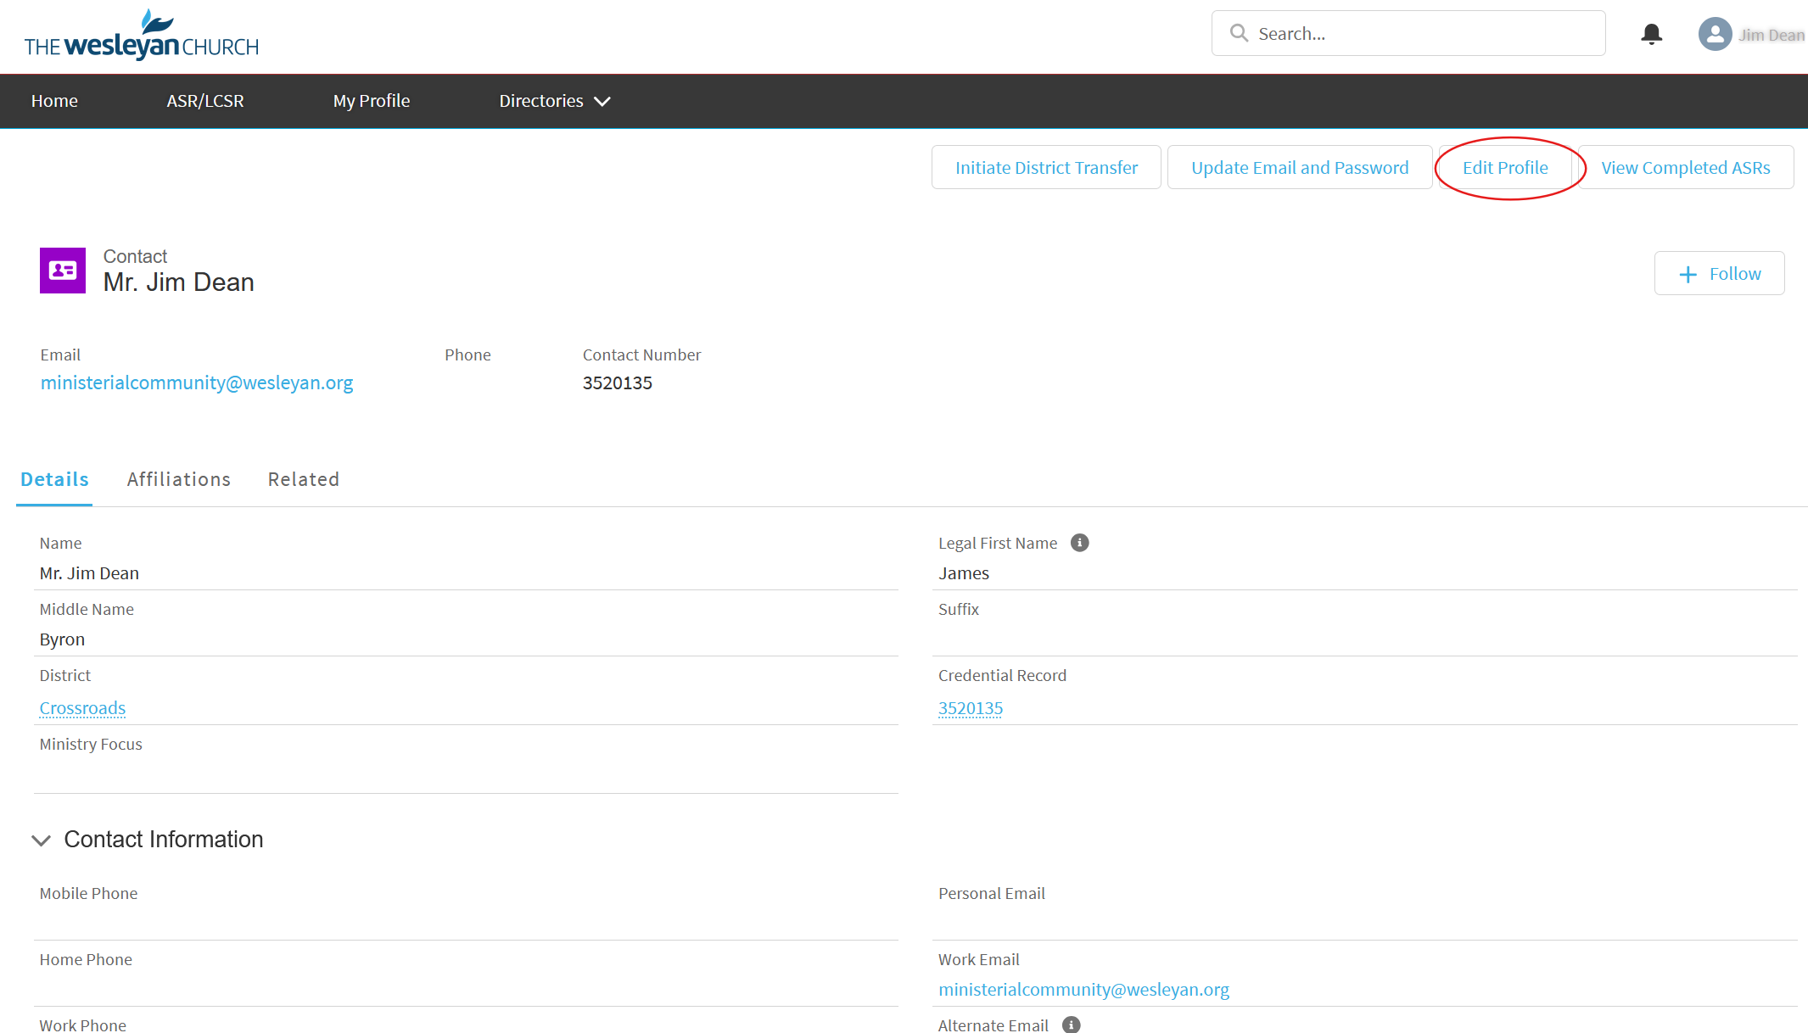Click the search magnifier icon
This screenshot has width=1808, height=1033.
pos(1239,33)
